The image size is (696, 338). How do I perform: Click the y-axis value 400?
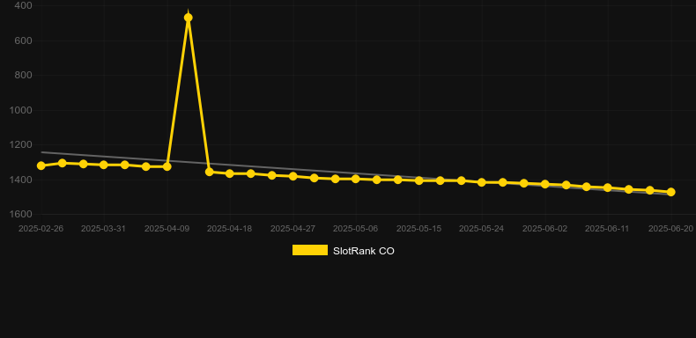pos(23,5)
